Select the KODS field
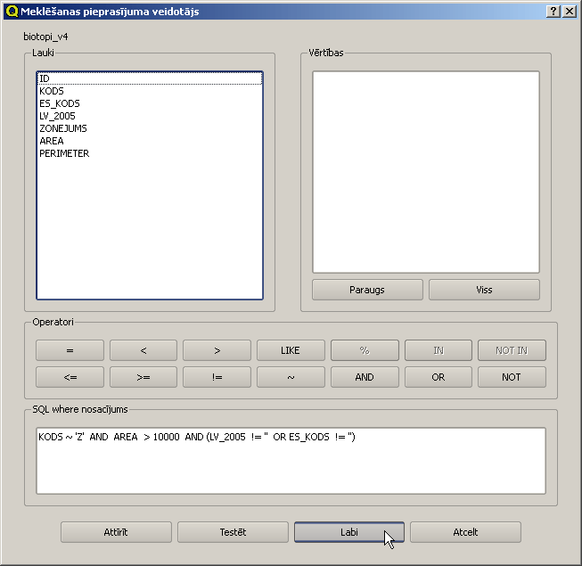 (x=150, y=91)
